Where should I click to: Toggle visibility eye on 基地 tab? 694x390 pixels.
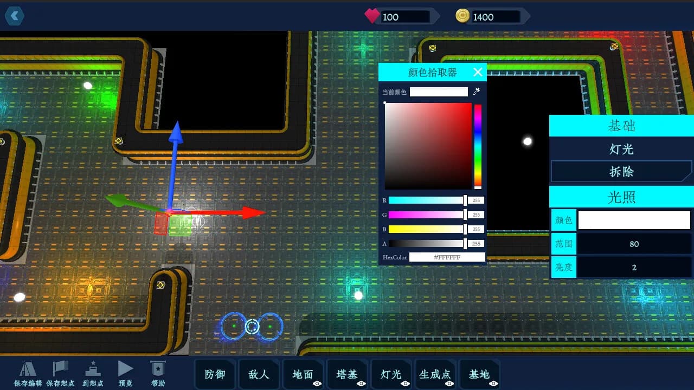[x=493, y=383]
